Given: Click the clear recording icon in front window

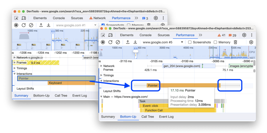Looking at the screenshot, I should 118,42.
